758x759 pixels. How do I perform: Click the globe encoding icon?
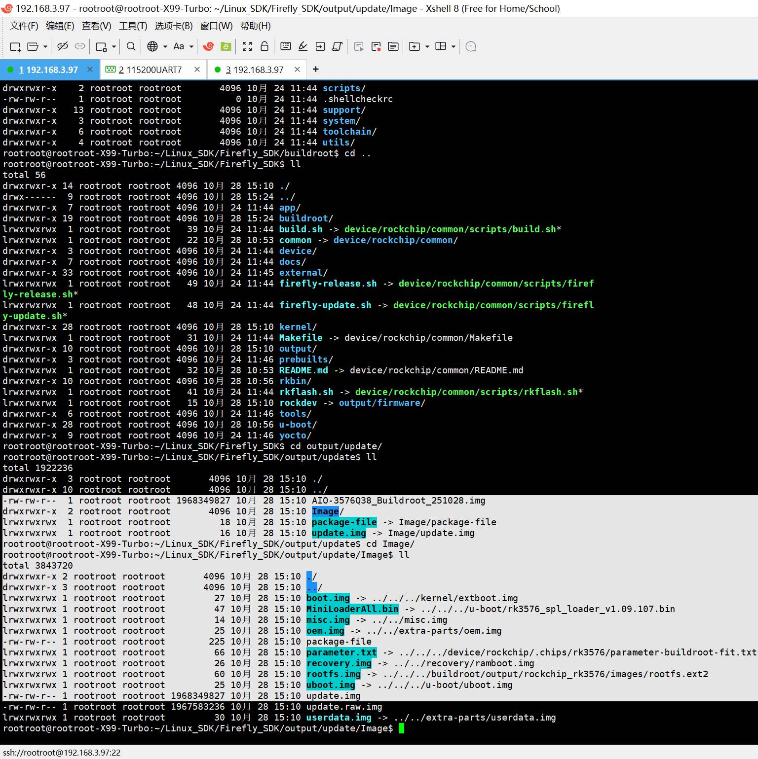[x=152, y=46]
